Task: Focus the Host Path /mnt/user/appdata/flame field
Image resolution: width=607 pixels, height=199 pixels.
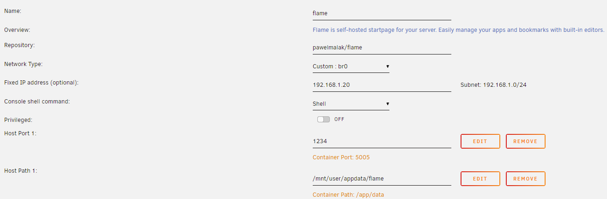Action: pyautogui.click(x=382, y=179)
